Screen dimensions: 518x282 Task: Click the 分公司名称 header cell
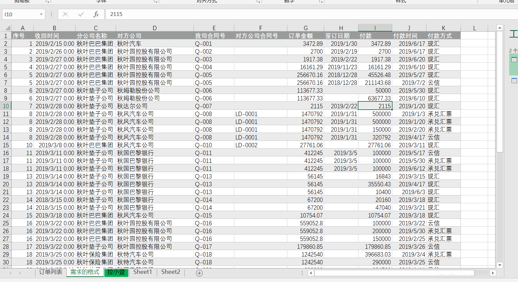pyautogui.click(x=96, y=36)
